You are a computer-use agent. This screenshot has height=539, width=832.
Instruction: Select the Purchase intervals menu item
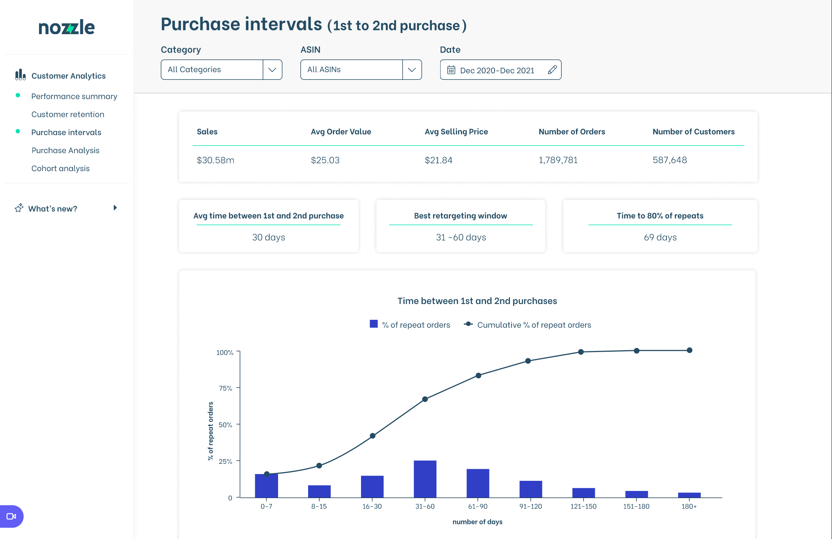(x=66, y=132)
